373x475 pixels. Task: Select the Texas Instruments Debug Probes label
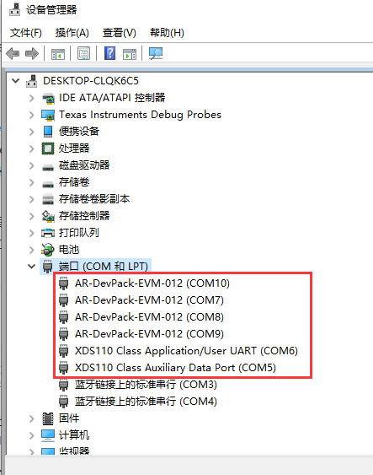coord(140,115)
